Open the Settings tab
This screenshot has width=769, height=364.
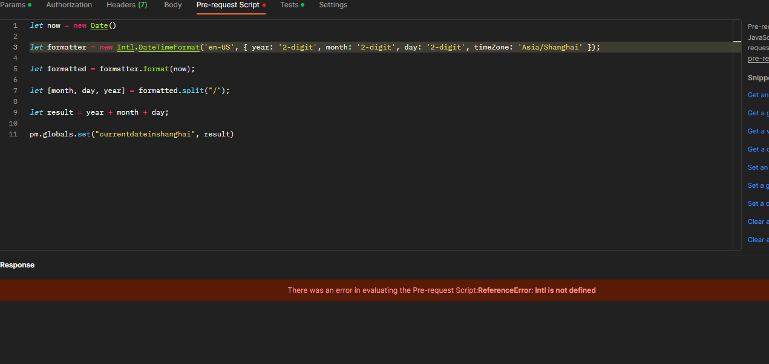[333, 5]
